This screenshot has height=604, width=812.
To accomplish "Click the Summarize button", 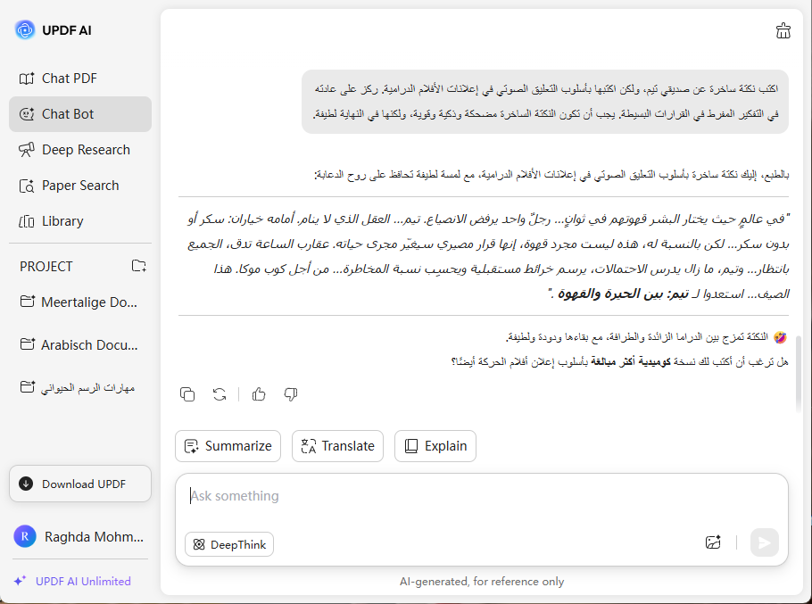I will (x=228, y=446).
